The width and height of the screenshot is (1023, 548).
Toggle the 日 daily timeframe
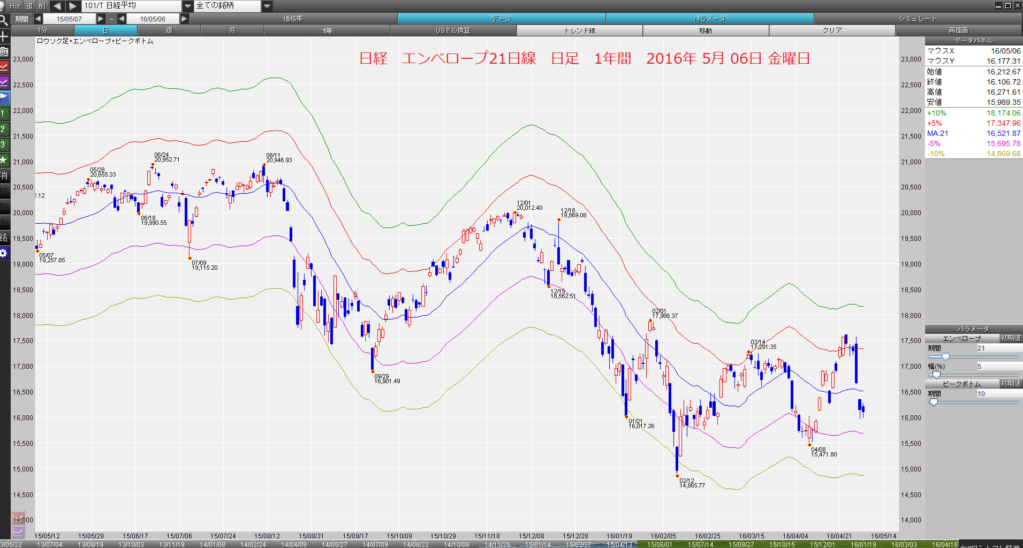105,31
